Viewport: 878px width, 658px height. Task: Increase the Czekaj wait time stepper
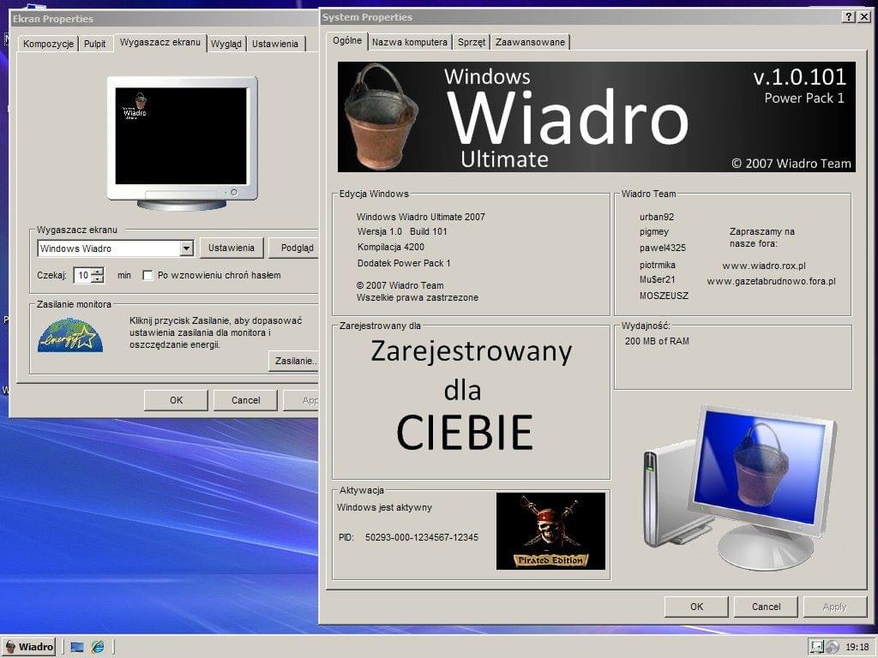click(98, 272)
